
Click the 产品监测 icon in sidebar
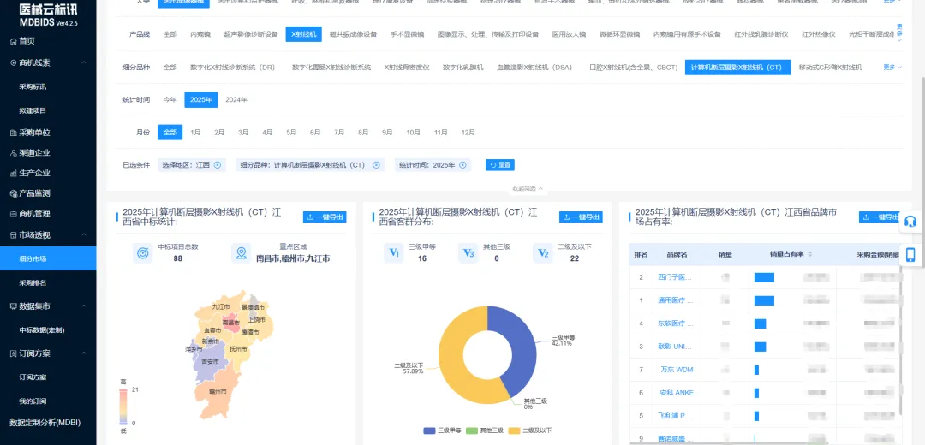click(x=14, y=193)
